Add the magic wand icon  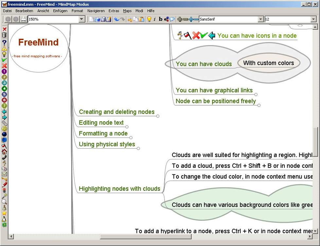(4, 196)
